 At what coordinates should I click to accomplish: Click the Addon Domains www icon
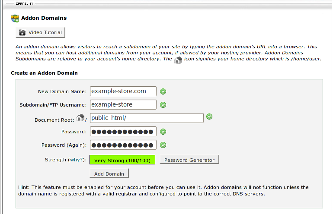click(15, 19)
